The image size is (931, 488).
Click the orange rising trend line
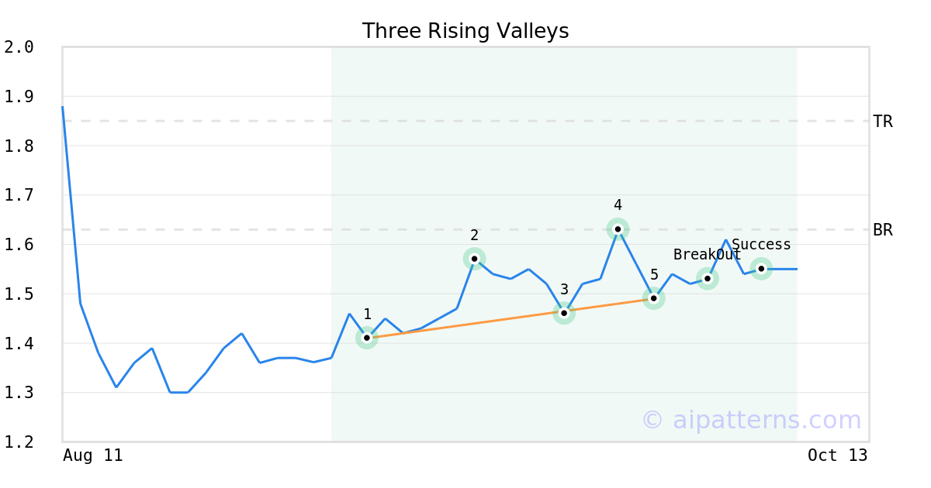[x=465, y=325]
